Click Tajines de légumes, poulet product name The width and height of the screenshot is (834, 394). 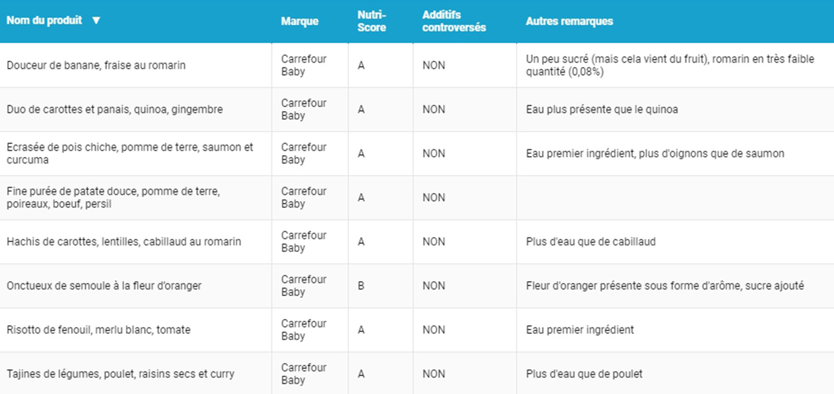[120, 374]
